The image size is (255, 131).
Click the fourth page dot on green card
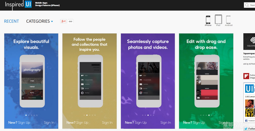209,115
